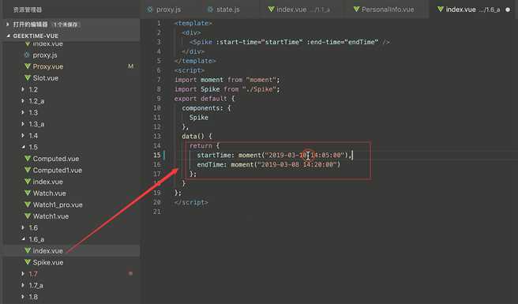Click the unsaved dot on the index.vue 1.6_a tab

tap(508, 9)
